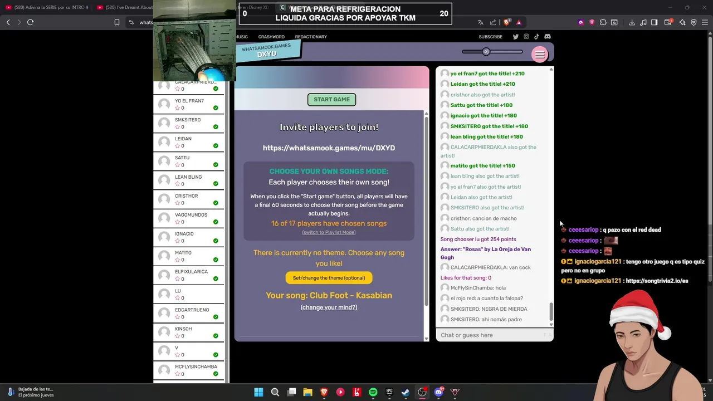Select player EDGARTRUENO in the player list
Screen dimensions: 713x401
coord(189,313)
